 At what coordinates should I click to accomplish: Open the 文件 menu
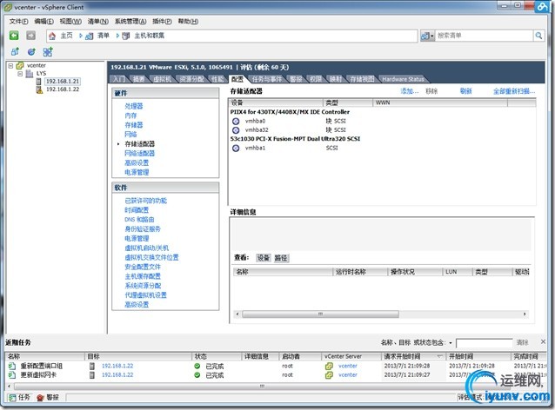tap(18, 22)
